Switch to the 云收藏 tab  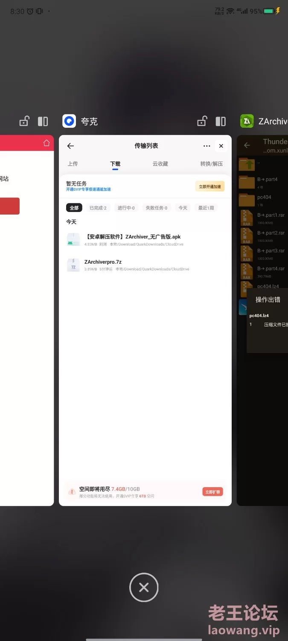pyautogui.click(x=160, y=164)
